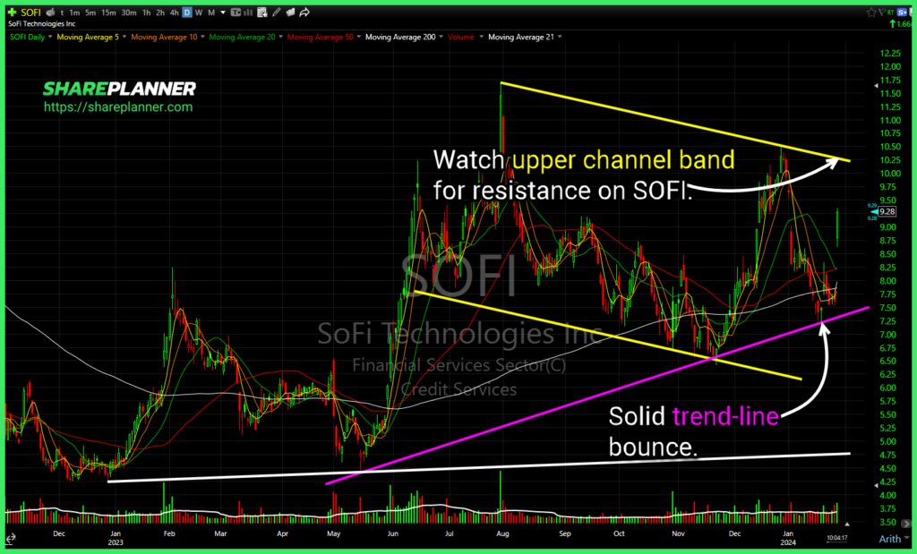Select the Weekly (W) timeframe
Screen dimensions: 917x554
tap(199, 13)
